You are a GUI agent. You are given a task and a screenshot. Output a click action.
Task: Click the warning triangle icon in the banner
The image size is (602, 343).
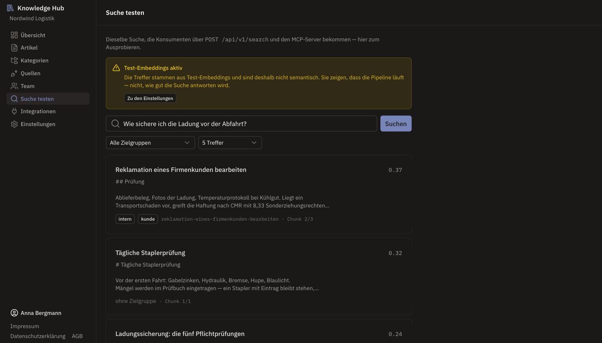pos(116,68)
